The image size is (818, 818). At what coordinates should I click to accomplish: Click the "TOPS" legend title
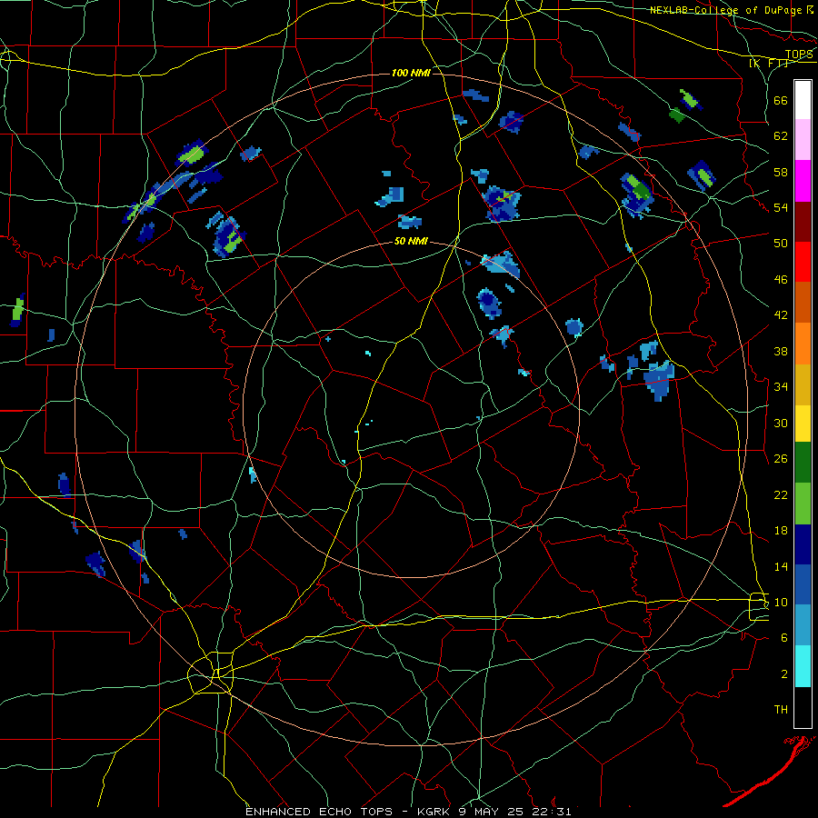(799, 54)
